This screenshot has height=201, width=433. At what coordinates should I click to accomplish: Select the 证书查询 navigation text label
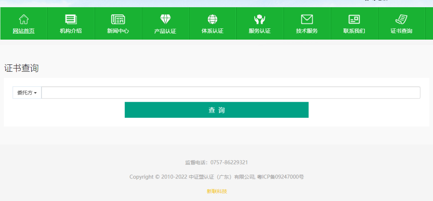tap(401, 31)
